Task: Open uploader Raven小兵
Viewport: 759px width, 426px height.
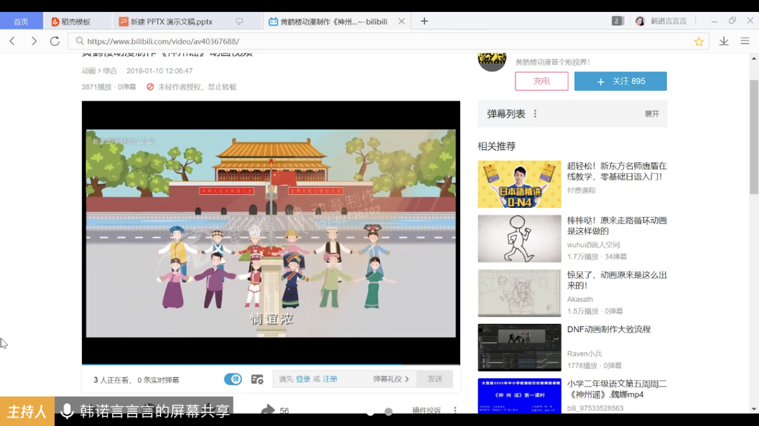Action: (x=585, y=354)
